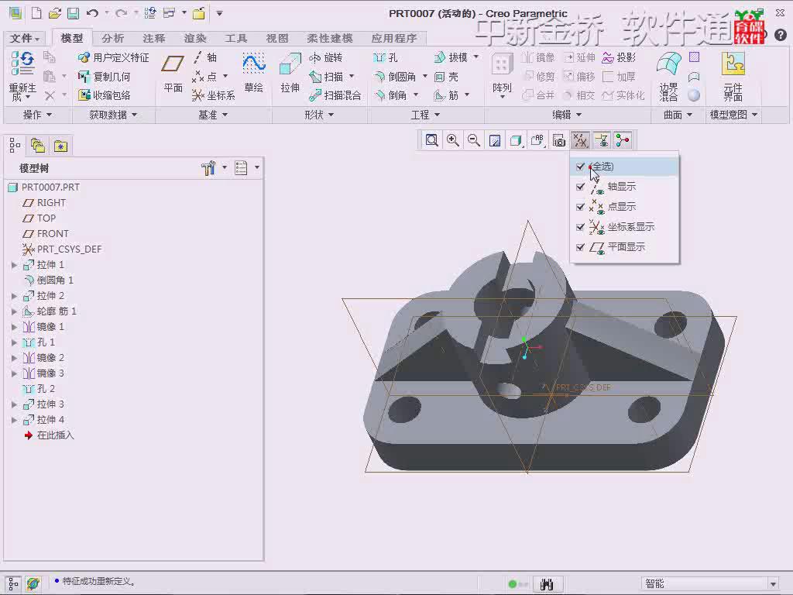Expand the 镜像 1 tree node
This screenshot has width=793, height=595.
click(14, 327)
